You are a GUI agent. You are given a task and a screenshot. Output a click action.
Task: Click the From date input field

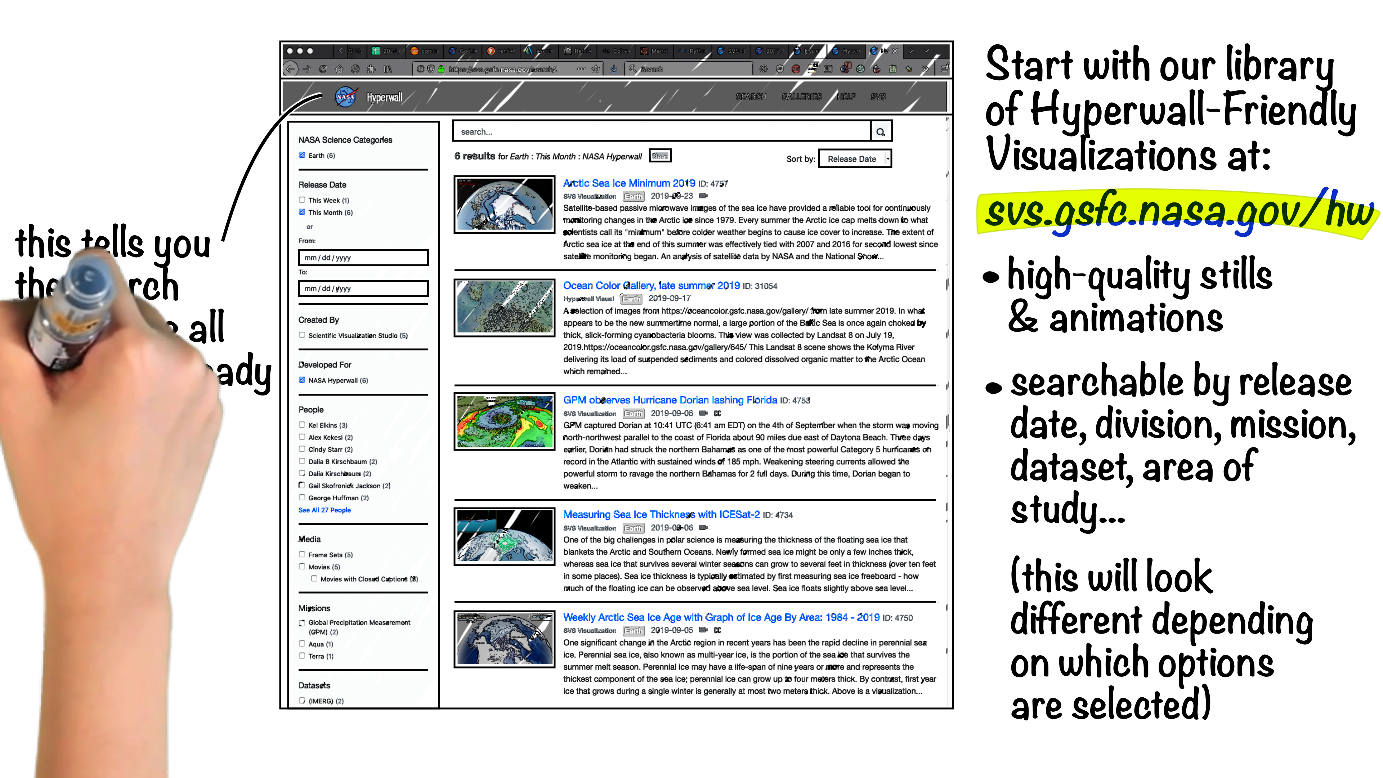pos(363,258)
